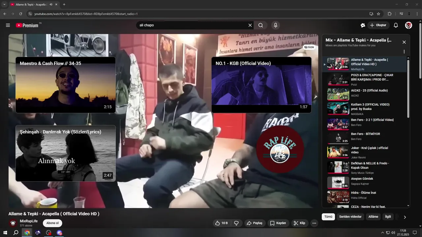422x237 pixels.
Task: Open the sparkle icon beside Oluştur
Action: 363,25
